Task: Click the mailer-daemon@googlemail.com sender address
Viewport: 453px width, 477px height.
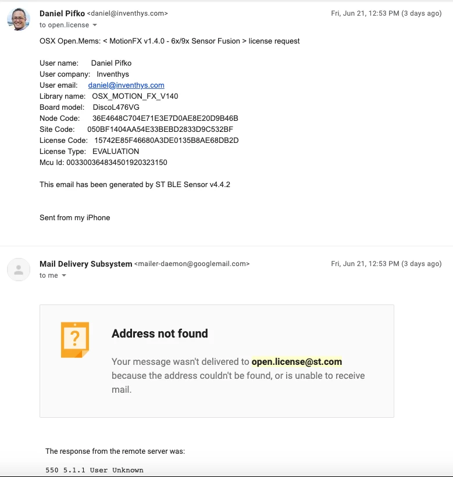Action: tap(192, 264)
